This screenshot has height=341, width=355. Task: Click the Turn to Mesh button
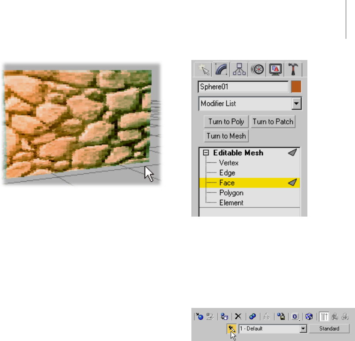tap(226, 136)
